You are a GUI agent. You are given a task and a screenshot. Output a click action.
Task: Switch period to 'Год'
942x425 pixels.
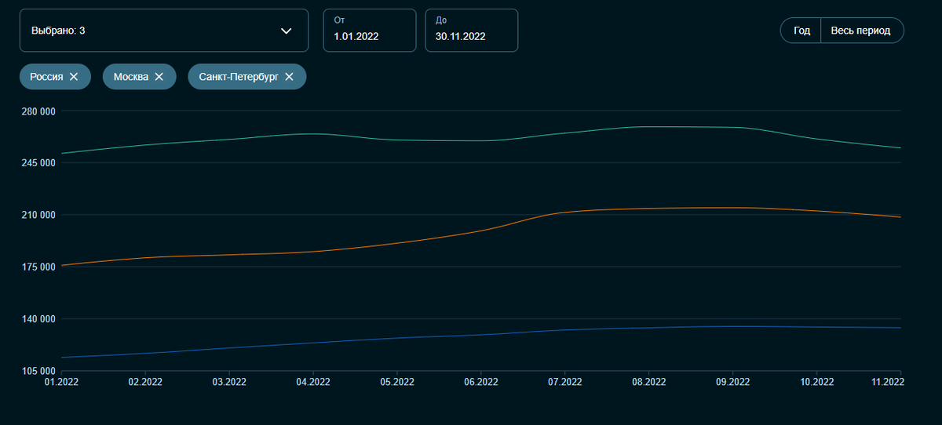pos(801,31)
